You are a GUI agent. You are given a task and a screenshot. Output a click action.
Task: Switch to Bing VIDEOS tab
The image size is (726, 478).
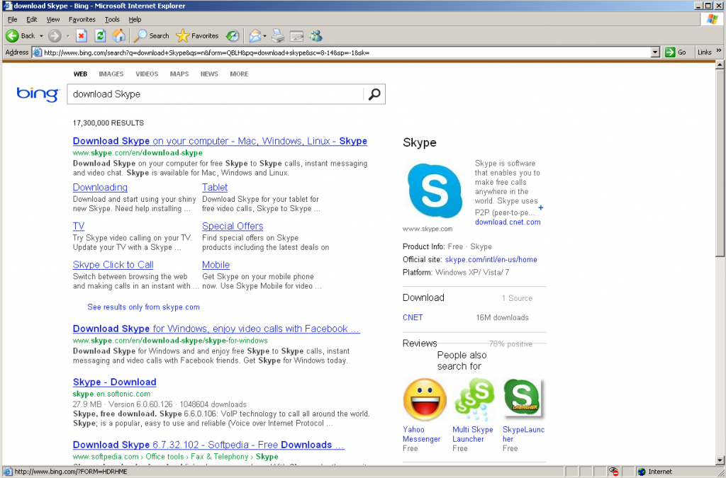coord(147,74)
